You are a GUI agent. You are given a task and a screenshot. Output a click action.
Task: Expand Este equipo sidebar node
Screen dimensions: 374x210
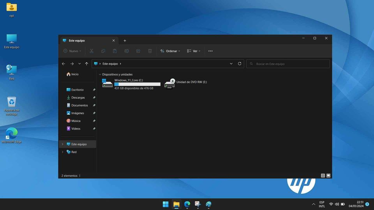tap(62, 144)
